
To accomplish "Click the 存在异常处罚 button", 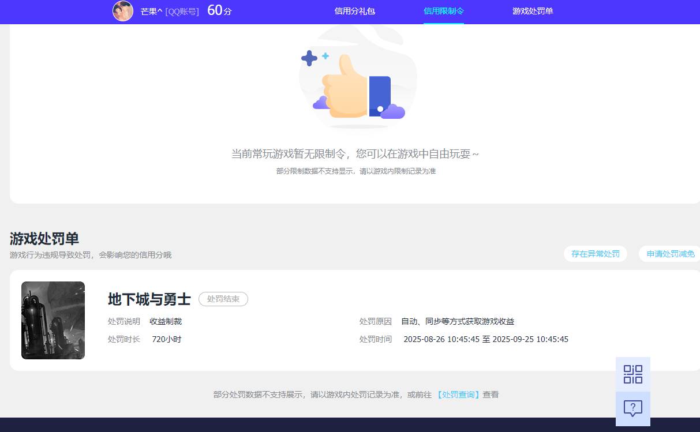I will [x=596, y=254].
